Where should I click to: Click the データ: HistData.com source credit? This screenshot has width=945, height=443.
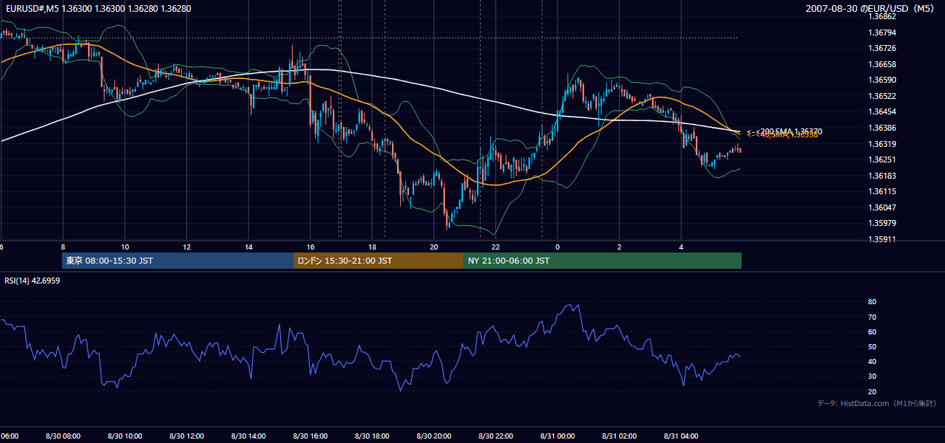pyautogui.click(x=876, y=403)
